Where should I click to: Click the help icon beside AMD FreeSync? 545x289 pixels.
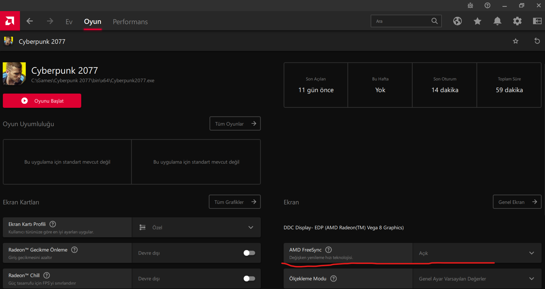click(329, 250)
